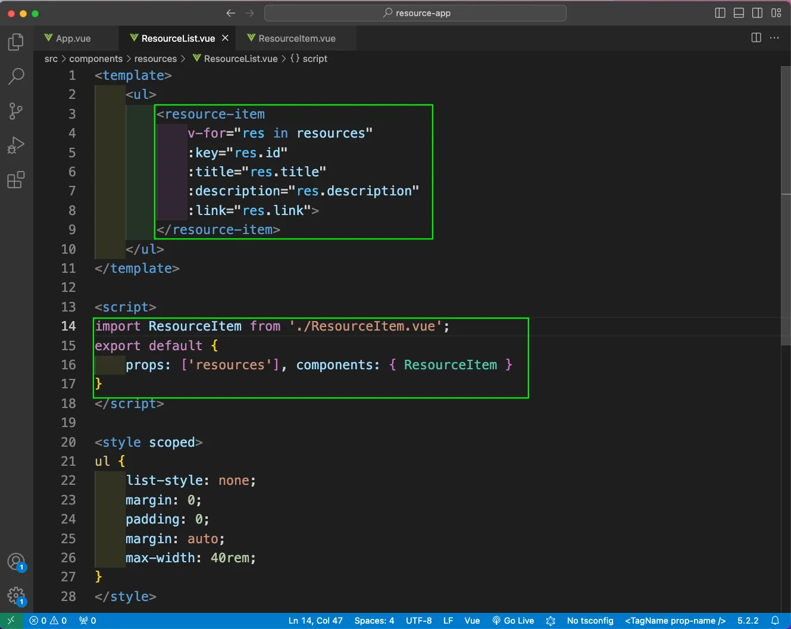Open the Explorer view in activity bar
The image size is (791, 629).
[16, 42]
